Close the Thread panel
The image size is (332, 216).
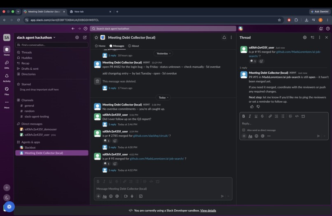pos(327,38)
